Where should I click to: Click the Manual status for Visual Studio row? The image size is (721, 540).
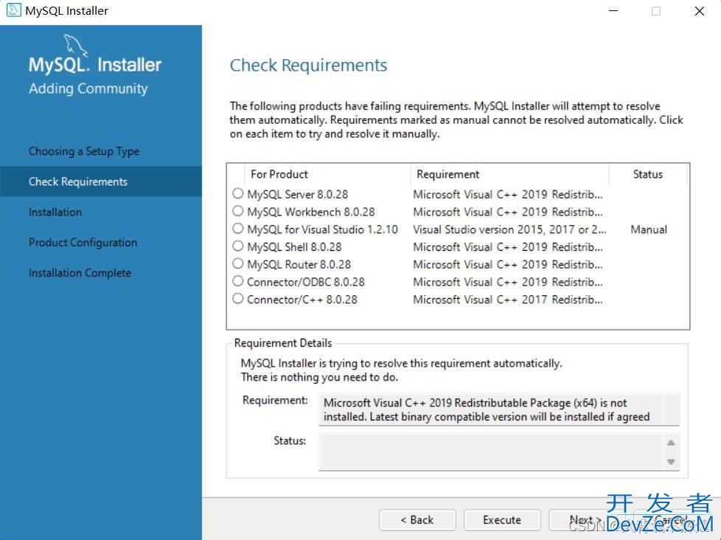coord(648,229)
